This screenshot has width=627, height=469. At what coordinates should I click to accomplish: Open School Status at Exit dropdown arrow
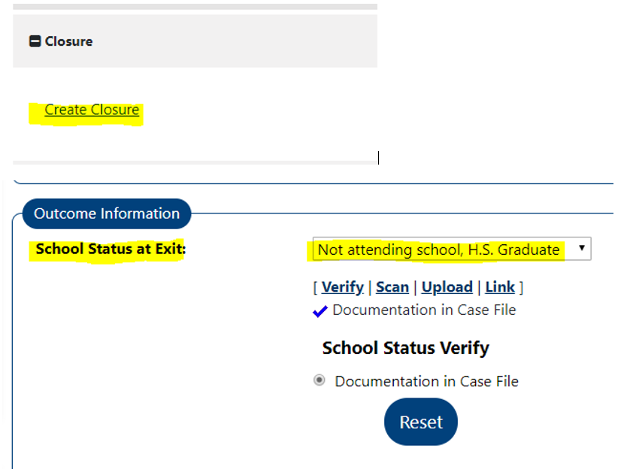581,249
